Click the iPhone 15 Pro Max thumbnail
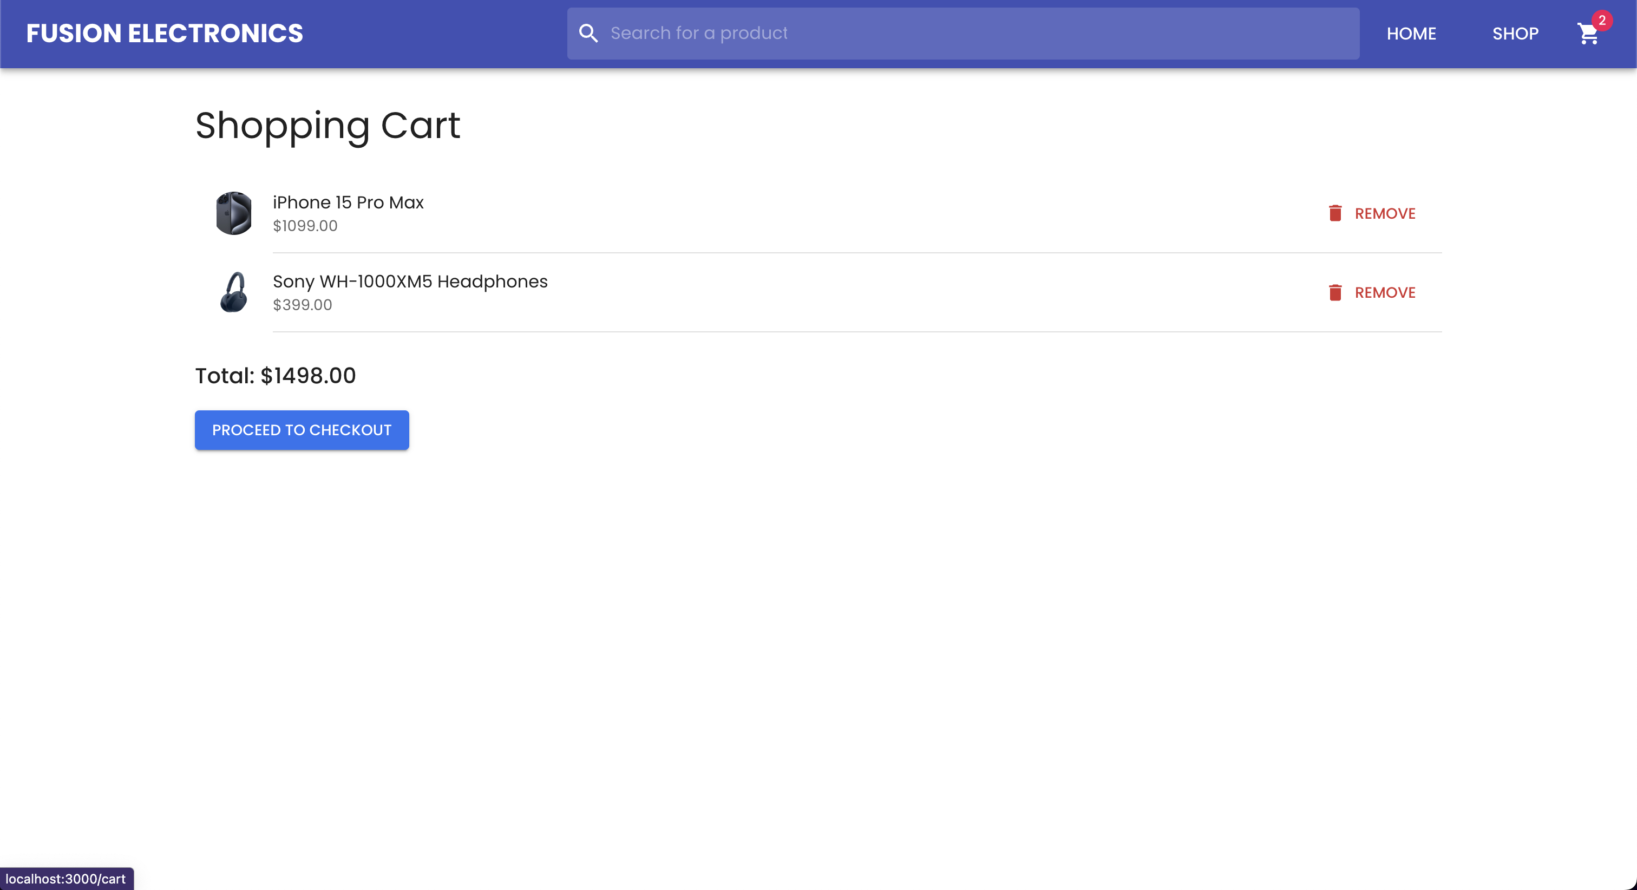This screenshot has height=890, width=1637. pyautogui.click(x=234, y=213)
